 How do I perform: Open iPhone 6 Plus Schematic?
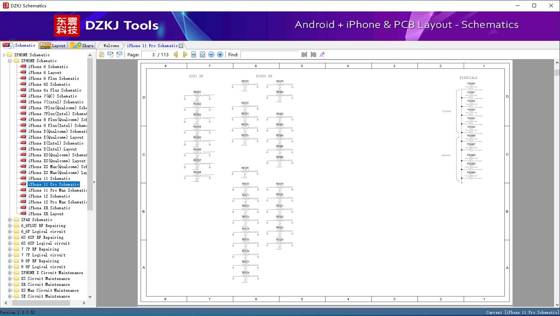point(54,78)
